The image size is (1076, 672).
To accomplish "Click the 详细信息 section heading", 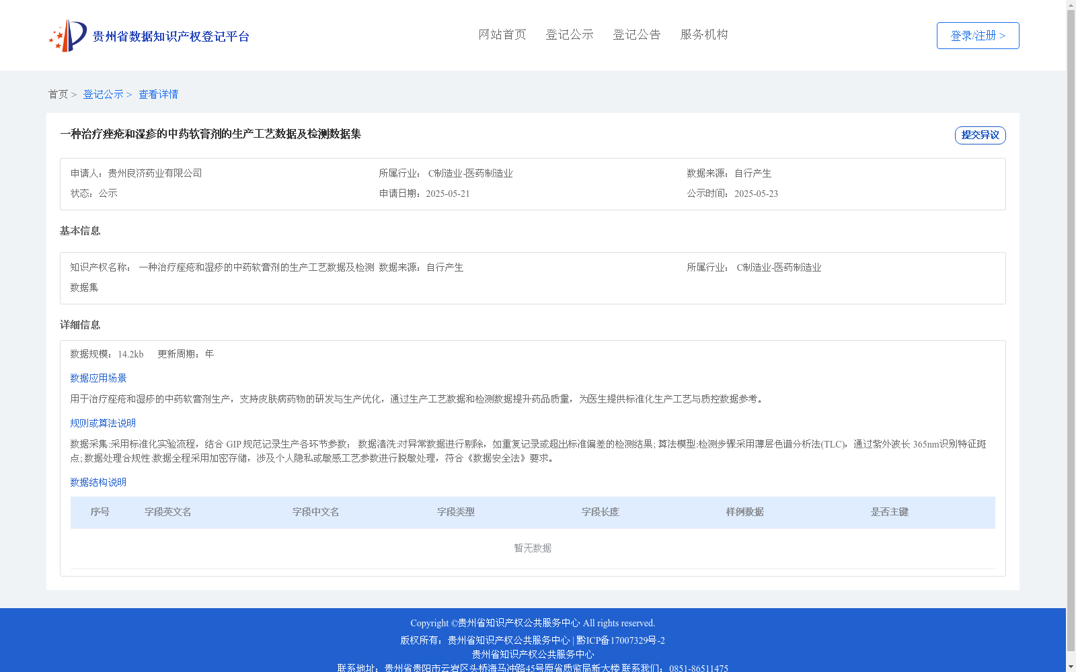I will (80, 325).
